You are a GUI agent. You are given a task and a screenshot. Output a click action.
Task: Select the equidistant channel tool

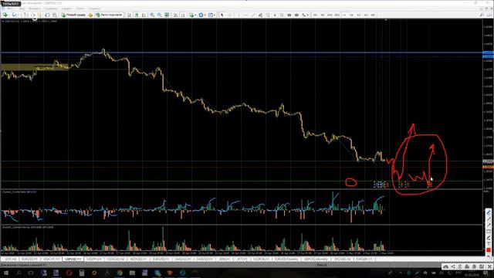click(260, 15)
